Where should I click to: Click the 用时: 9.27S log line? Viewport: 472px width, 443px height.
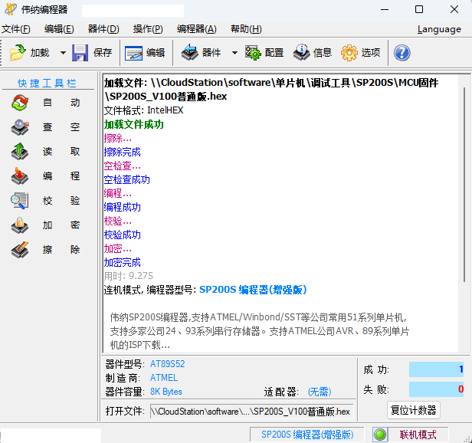click(x=129, y=276)
